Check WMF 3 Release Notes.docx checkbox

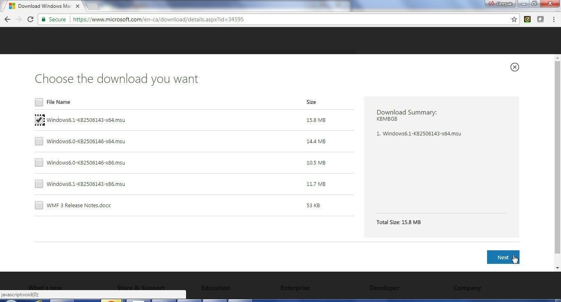[x=39, y=205]
